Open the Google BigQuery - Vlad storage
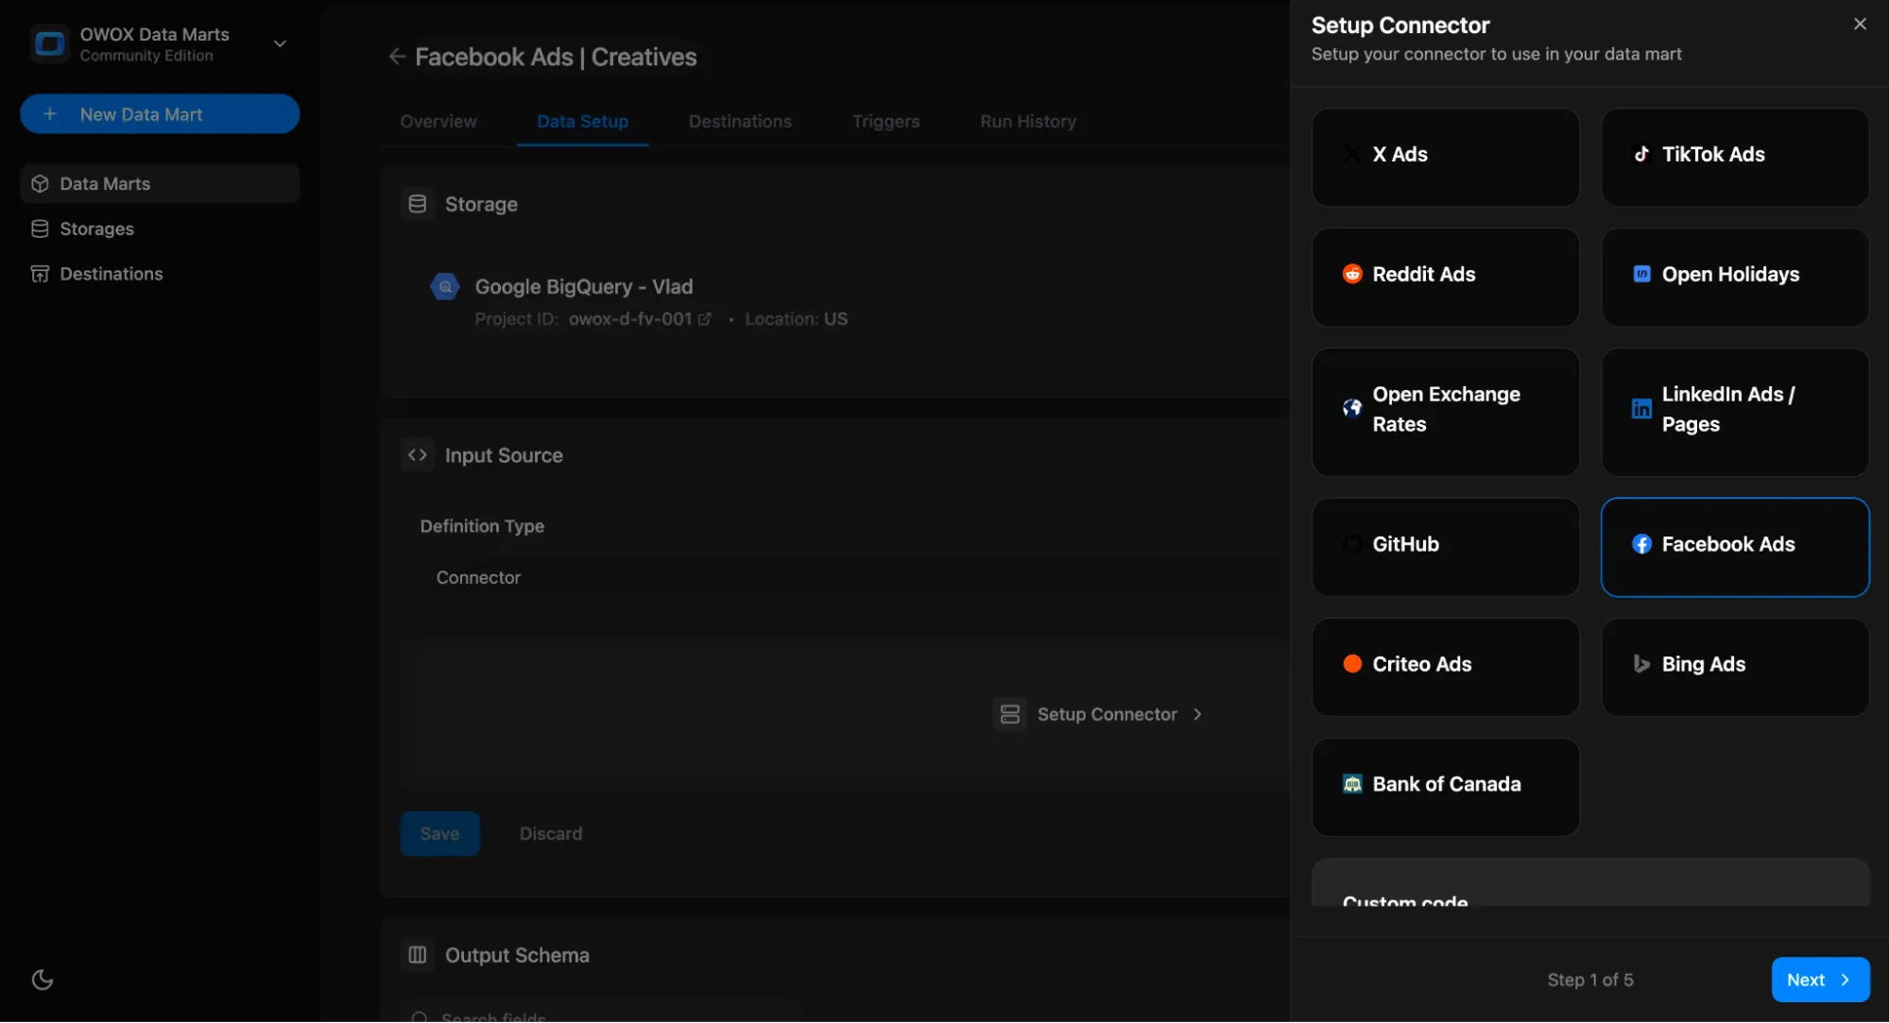 (x=584, y=286)
